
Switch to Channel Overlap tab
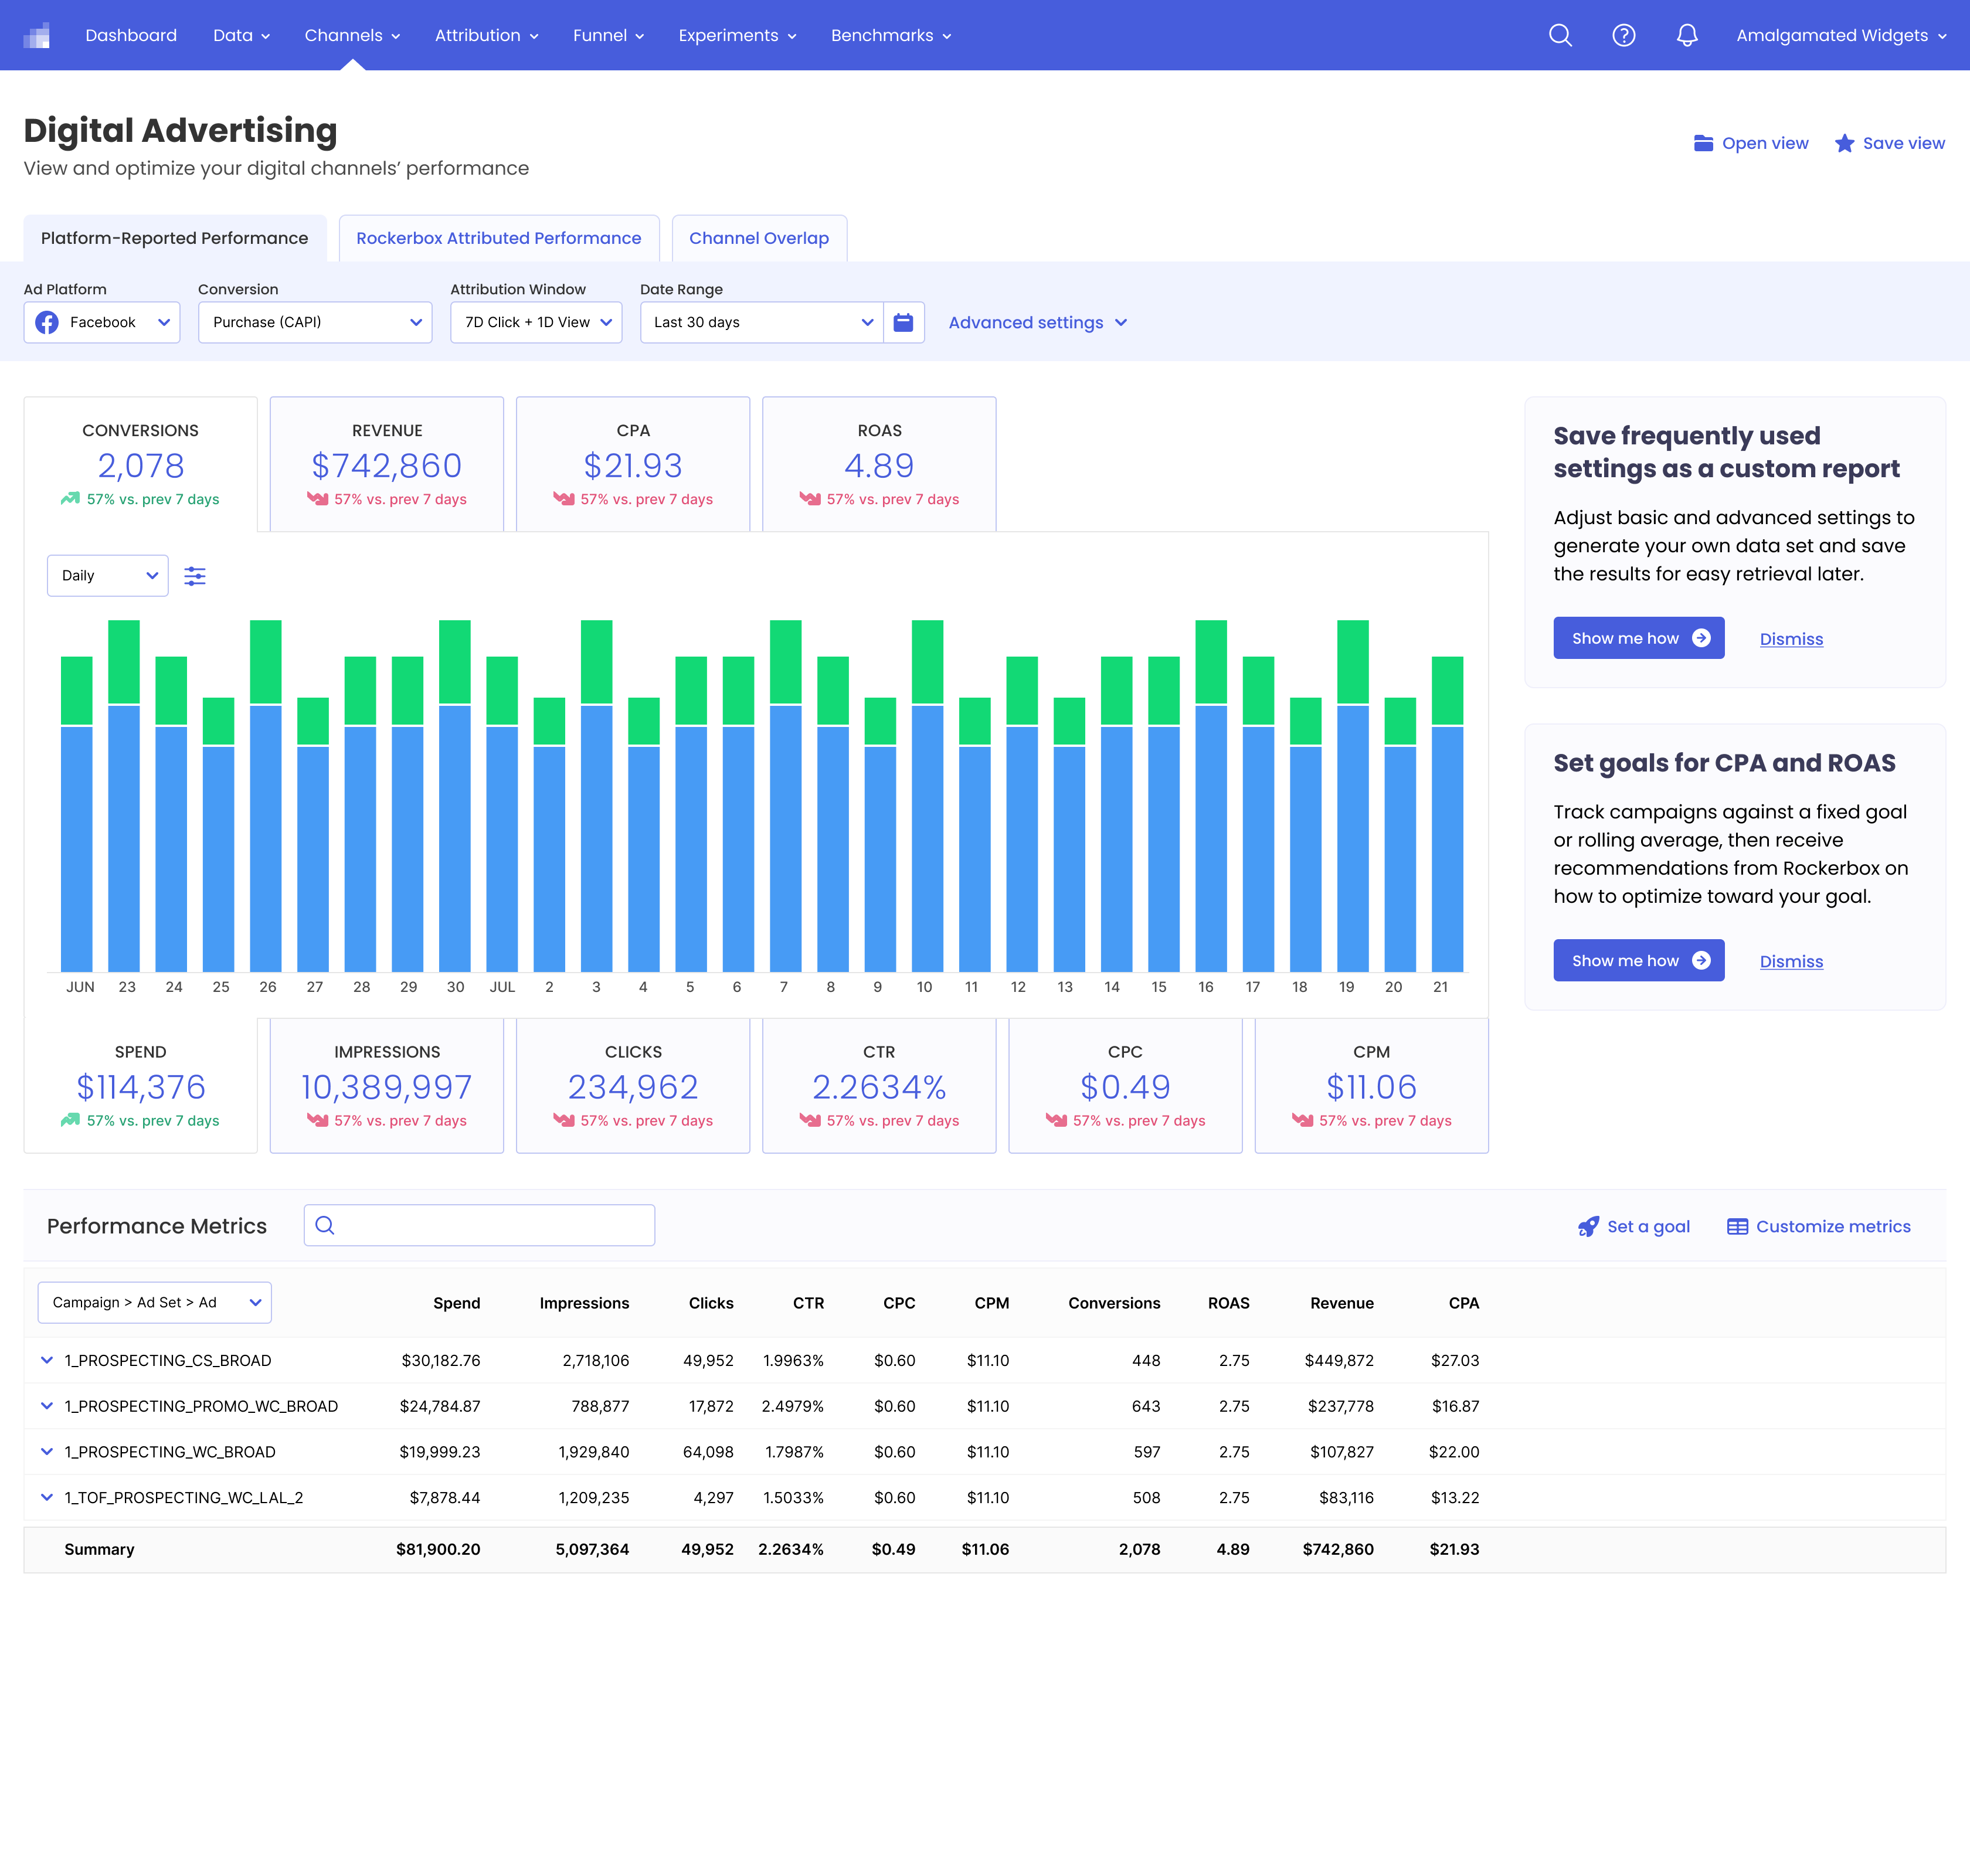(759, 238)
